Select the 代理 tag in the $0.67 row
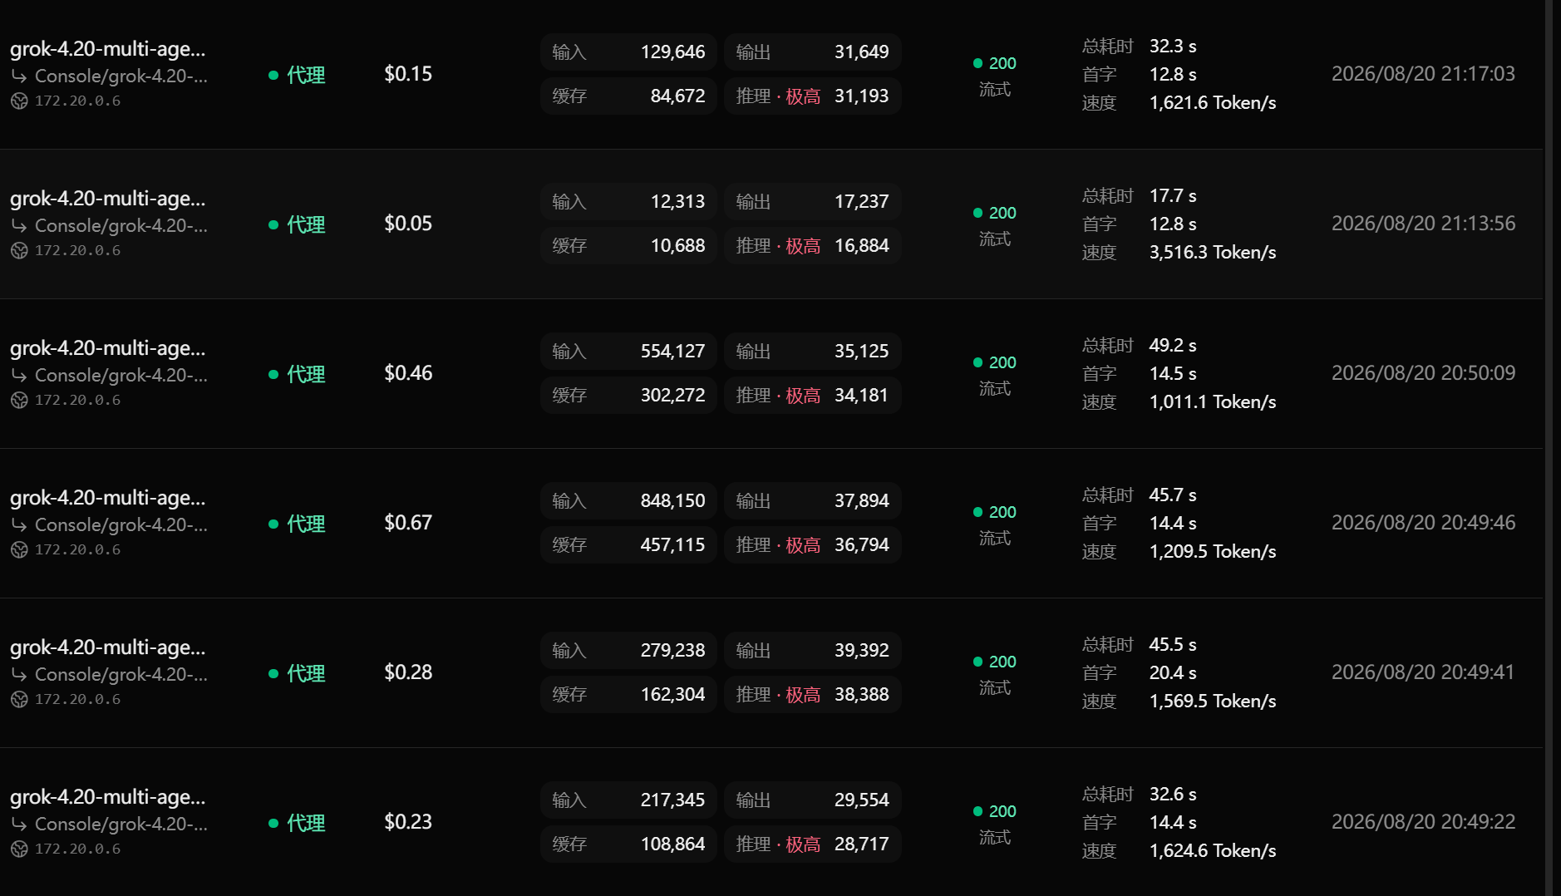Image resolution: width=1561 pixels, height=896 pixels. [x=306, y=524]
